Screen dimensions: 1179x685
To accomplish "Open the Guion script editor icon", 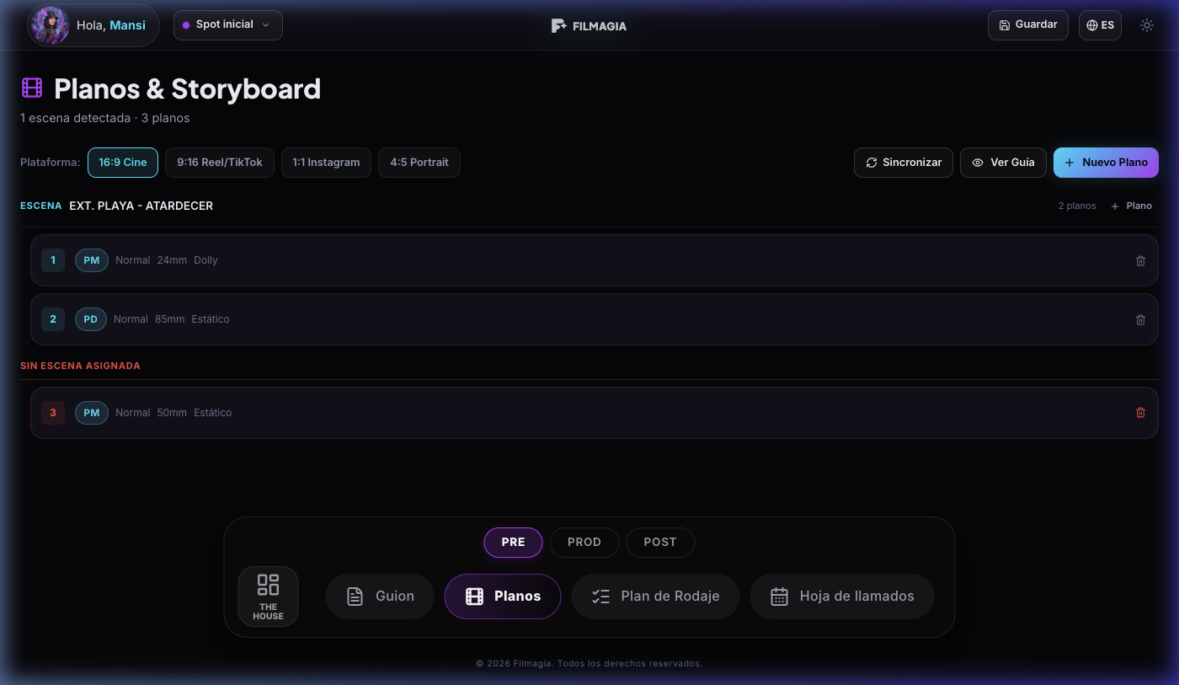I will (355, 596).
